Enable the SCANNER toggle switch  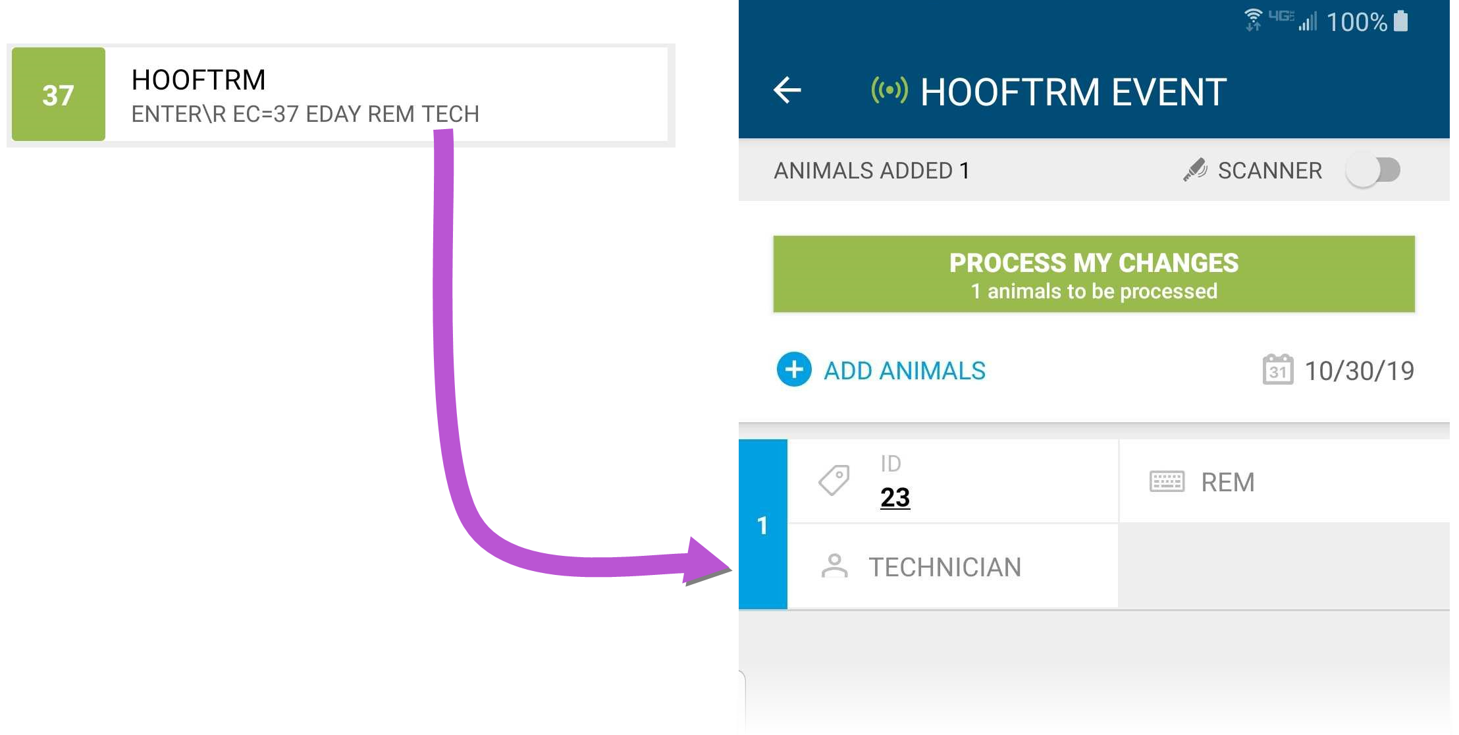tap(1373, 170)
